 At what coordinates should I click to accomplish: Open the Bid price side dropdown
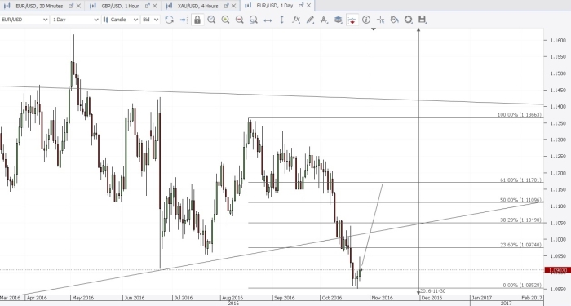click(150, 20)
